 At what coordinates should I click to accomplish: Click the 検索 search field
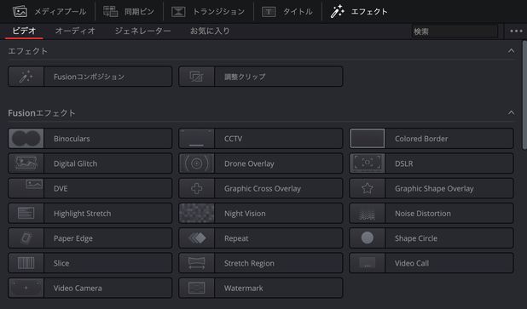coord(455,31)
